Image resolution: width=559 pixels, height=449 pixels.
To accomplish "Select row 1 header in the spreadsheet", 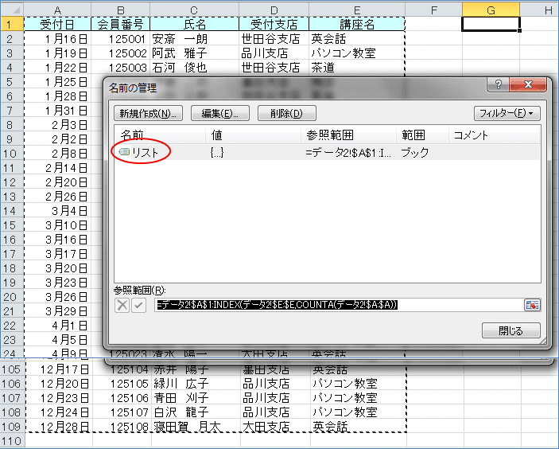I will (12, 24).
